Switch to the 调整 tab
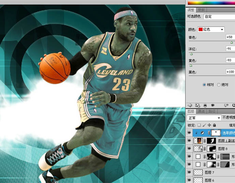Viewport: 235px width, 183px height. click(191, 10)
